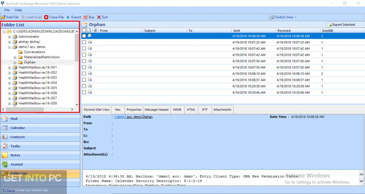Viewport: 365px width, 194px height.
Task: Click the Switch View icon
Action: (272, 17)
